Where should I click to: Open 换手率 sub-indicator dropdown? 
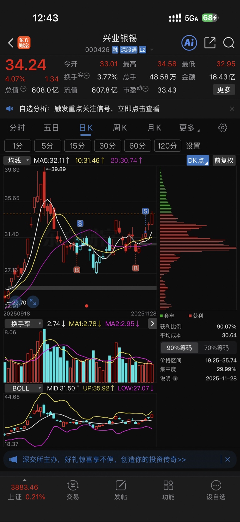click(24, 324)
